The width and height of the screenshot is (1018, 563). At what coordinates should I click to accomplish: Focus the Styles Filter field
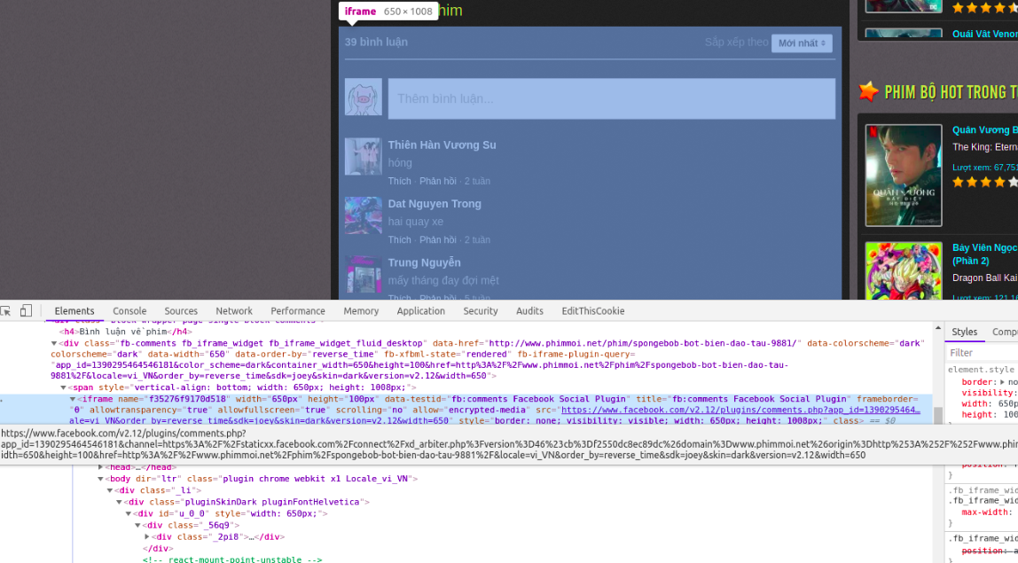(982, 353)
